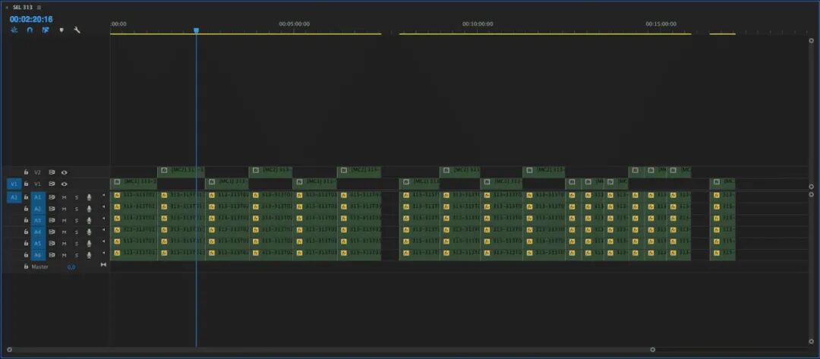
Task: Click ruler at 00:15:00:00 mark
Action: pos(661,24)
